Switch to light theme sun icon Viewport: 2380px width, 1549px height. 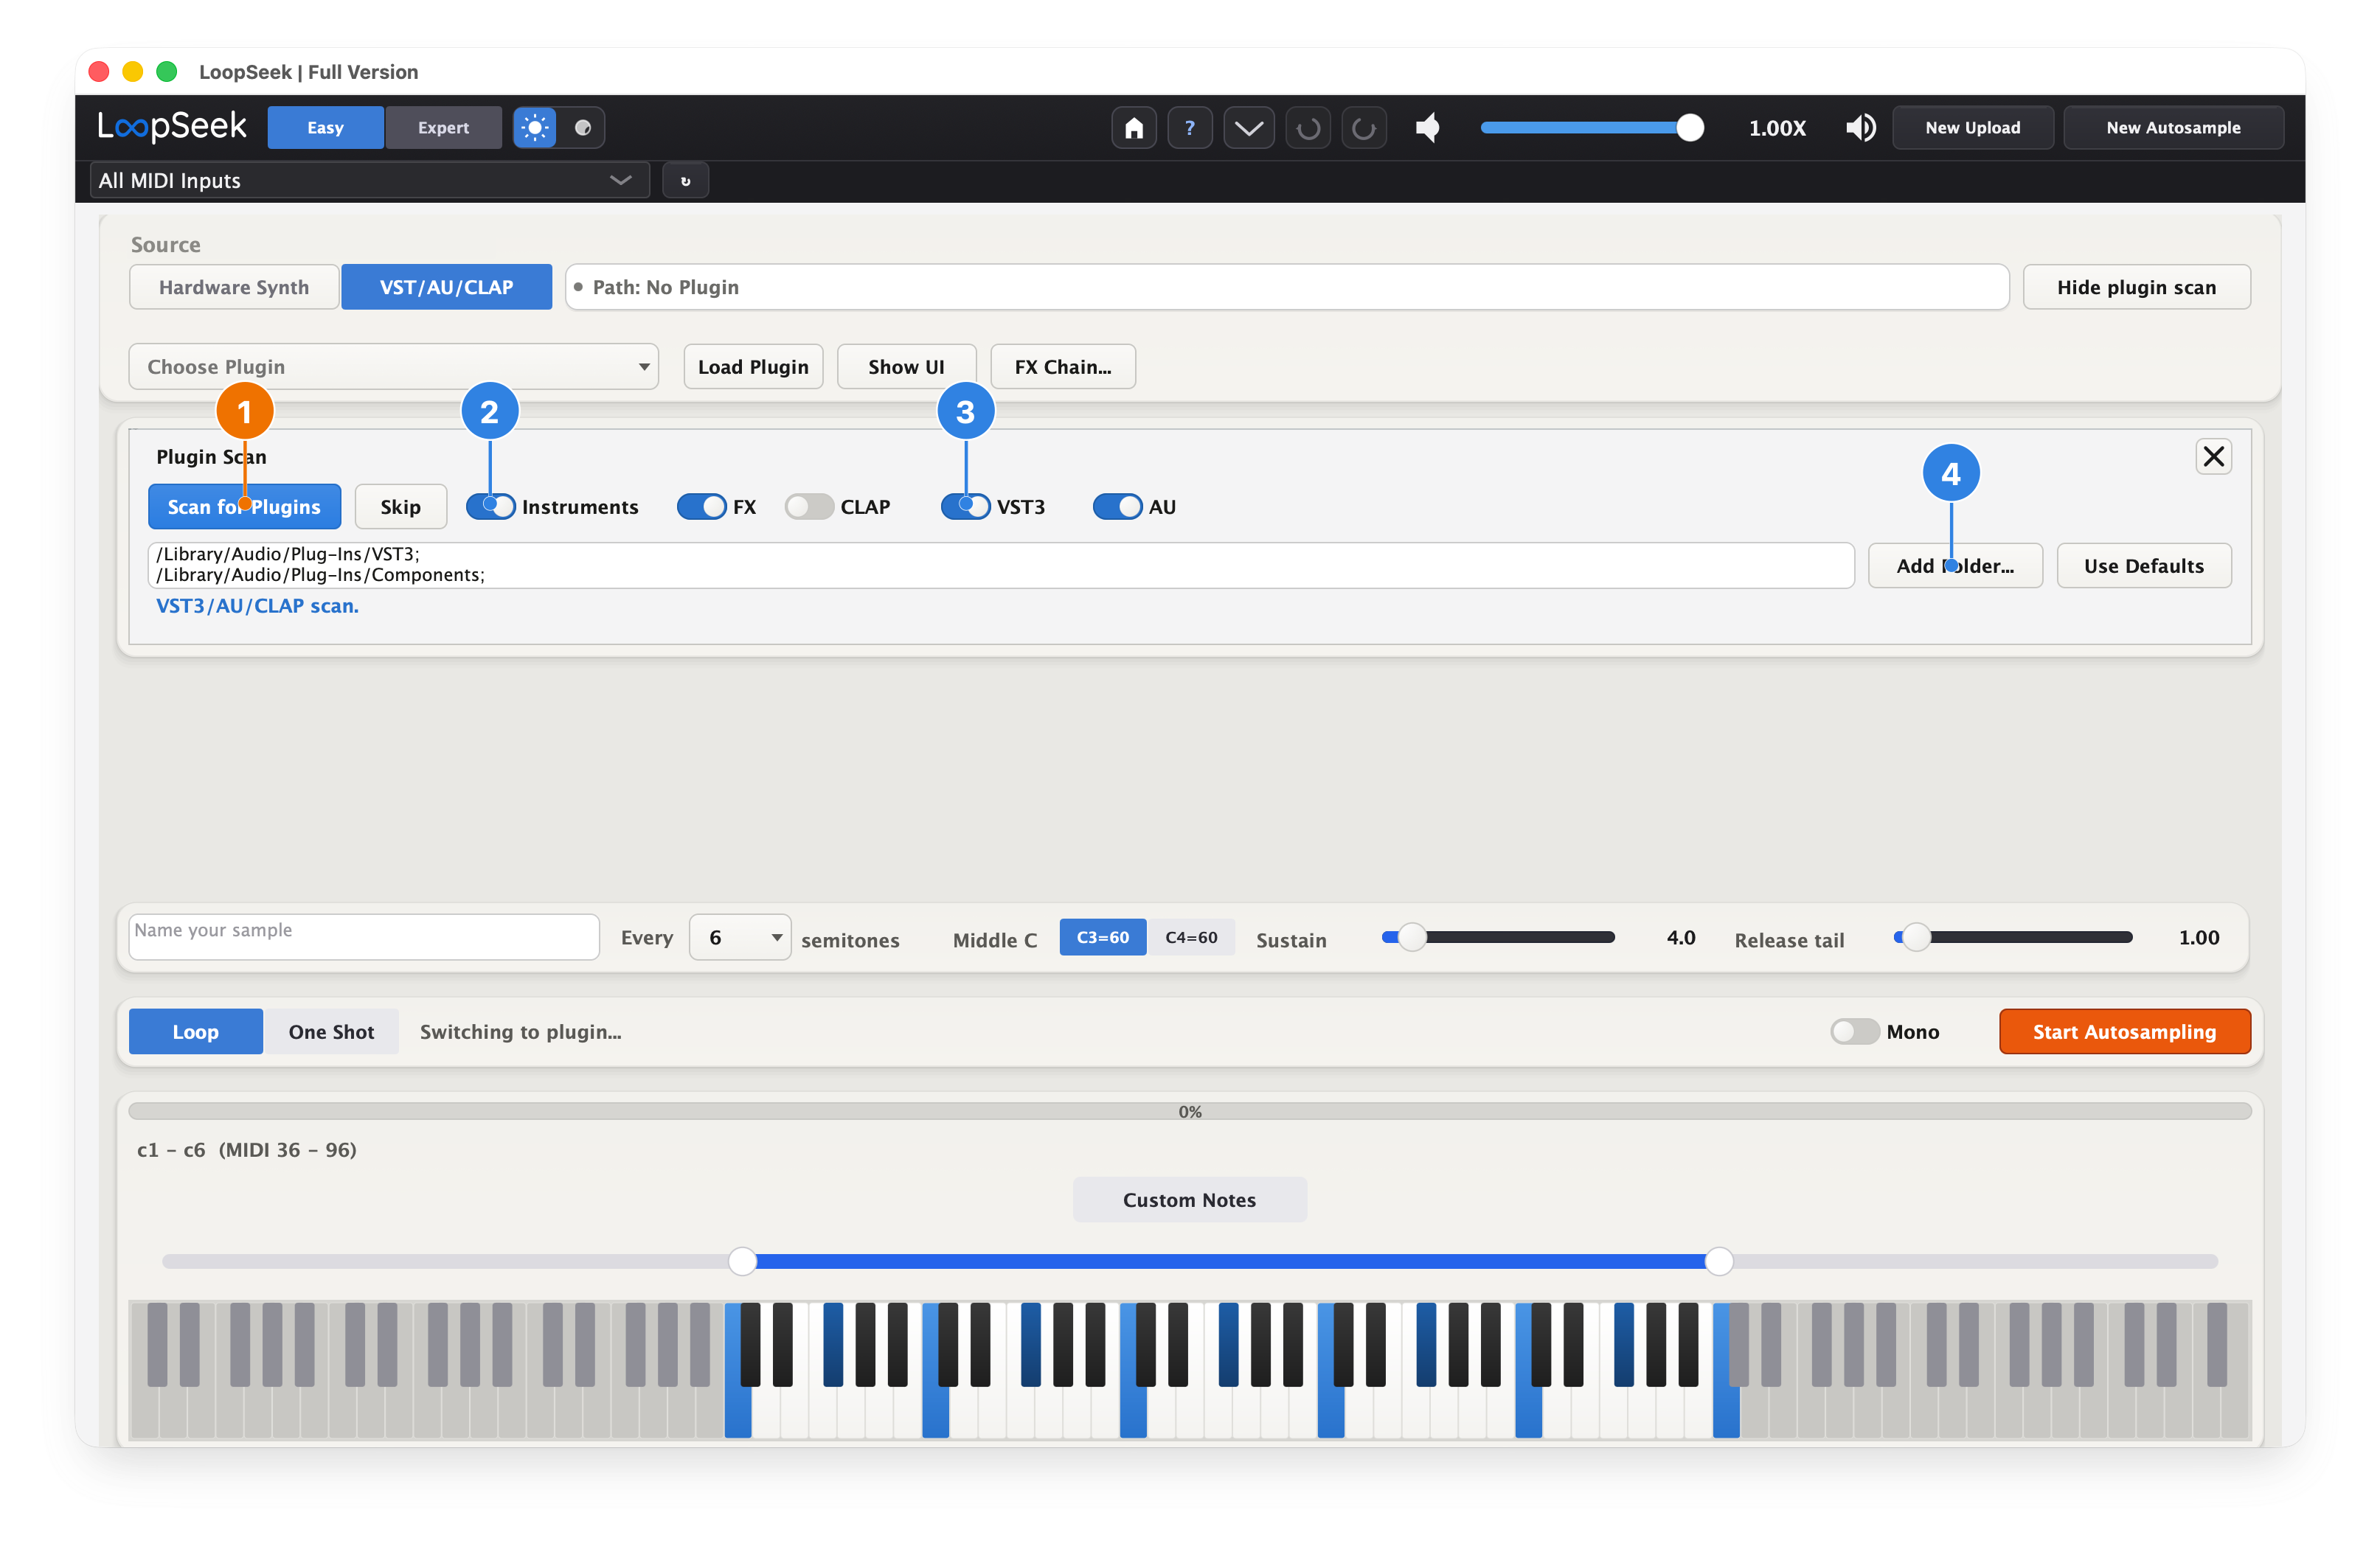(535, 128)
